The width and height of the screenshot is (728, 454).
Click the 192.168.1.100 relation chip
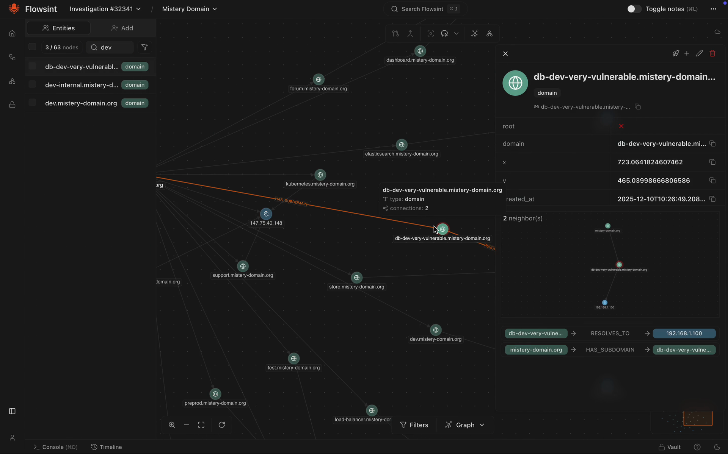pos(684,333)
